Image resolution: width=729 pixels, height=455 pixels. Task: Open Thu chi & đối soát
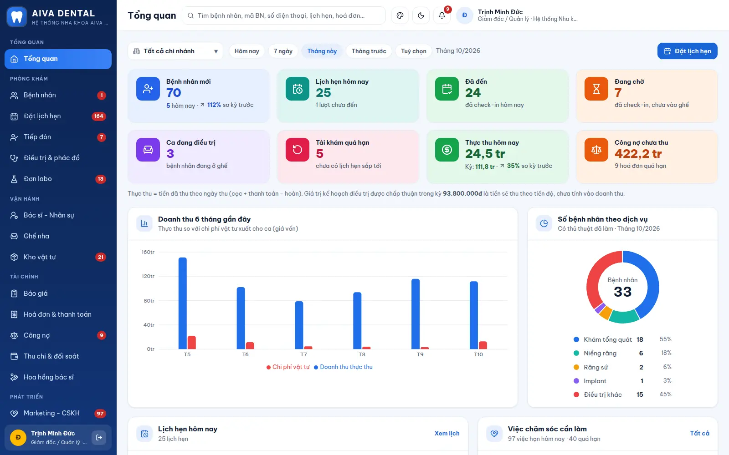pyautogui.click(x=58, y=356)
